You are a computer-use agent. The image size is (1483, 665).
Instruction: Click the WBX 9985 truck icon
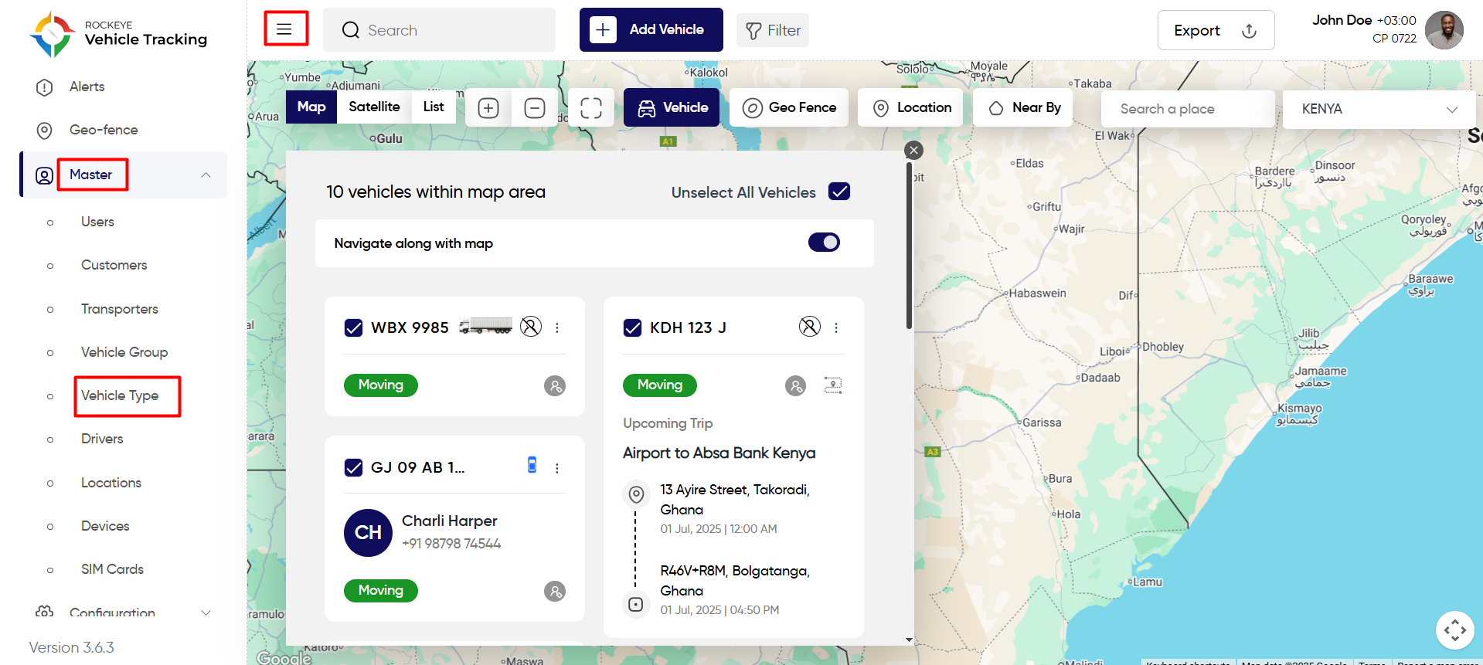[486, 326]
